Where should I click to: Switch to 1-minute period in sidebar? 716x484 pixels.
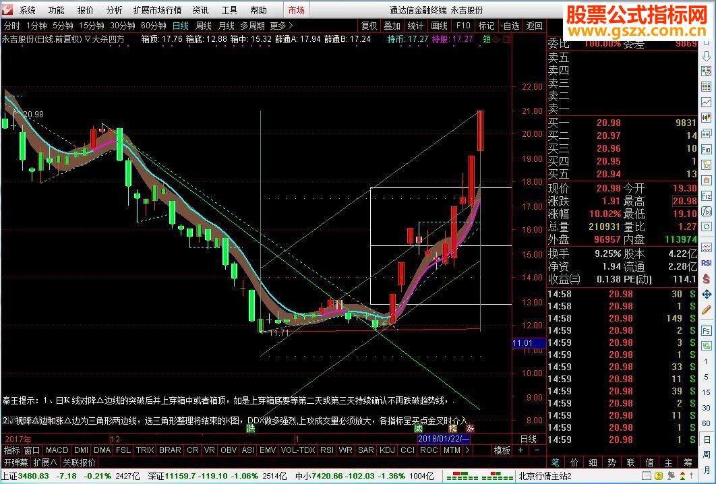(x=707, y=362)
